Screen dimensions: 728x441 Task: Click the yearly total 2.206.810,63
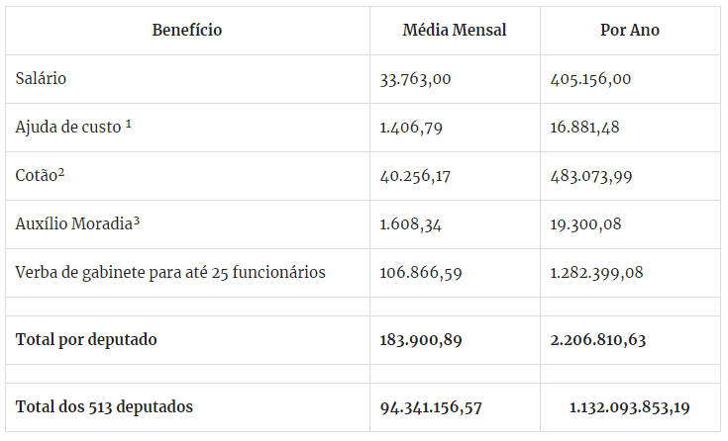coord(598,340)
